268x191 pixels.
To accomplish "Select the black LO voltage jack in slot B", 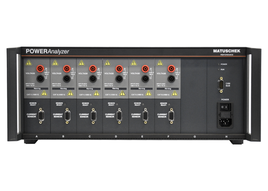I will coord(67,79).
